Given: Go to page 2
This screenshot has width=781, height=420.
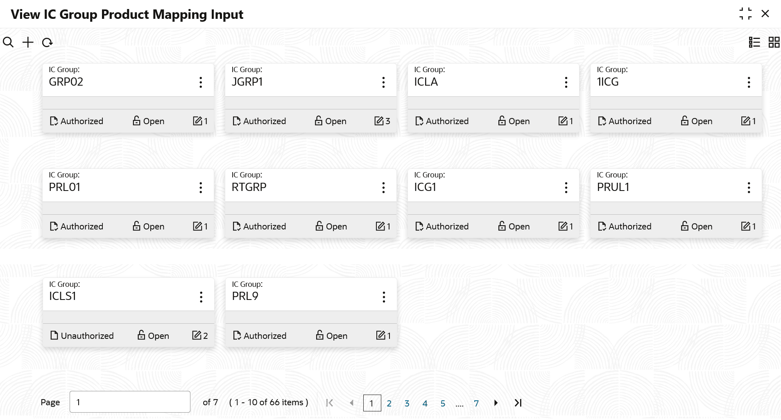Looking at the screenshot, I should tap(389, 403).
